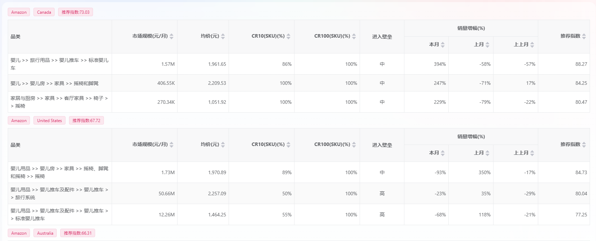The image size is (596, 241).
Task: Click the Canada tag
Action: (44, 12)
